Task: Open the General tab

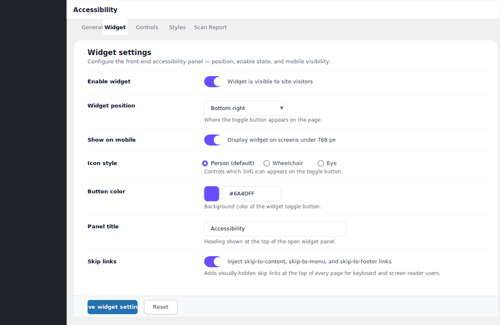Action: [92, 27]
